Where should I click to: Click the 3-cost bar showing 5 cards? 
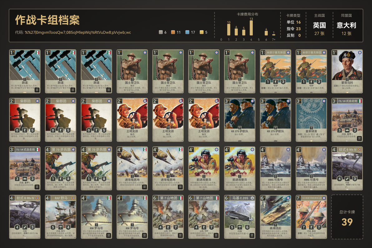244,32
